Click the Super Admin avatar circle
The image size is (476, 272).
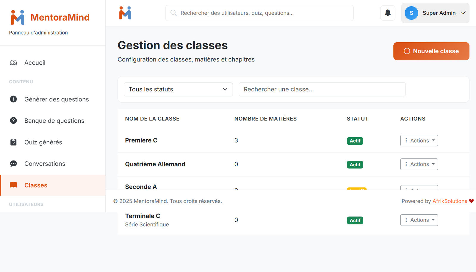click(x=411, y=13)
